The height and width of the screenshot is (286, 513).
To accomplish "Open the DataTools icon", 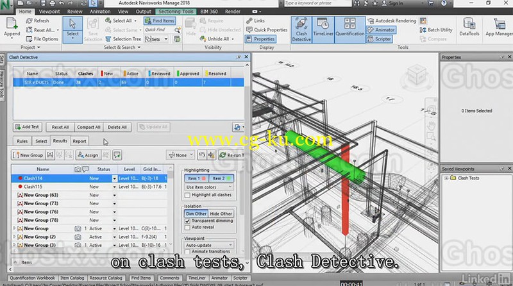I will click(x=469, y=27).
